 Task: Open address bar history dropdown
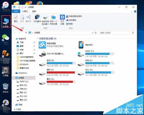(92, 33)
